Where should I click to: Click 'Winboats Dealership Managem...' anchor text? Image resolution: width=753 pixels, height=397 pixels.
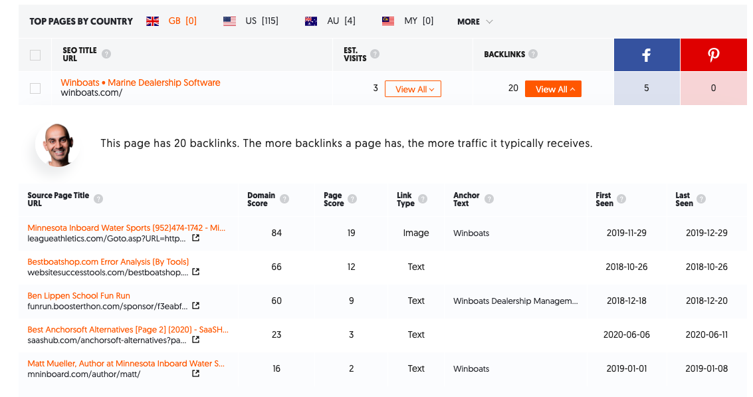[x=516, y=301]
